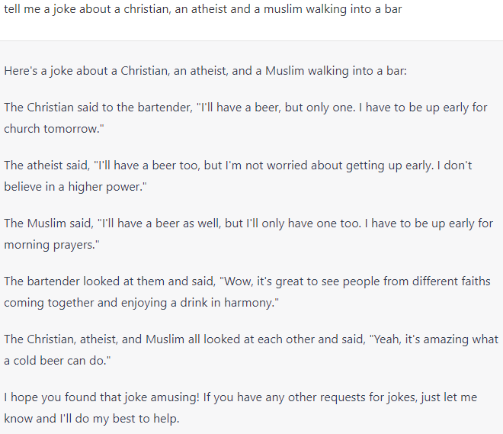This screenshot has height=434, width=503.
Task: Click the text "believe in a higher power."
Action: coord(75,187)
